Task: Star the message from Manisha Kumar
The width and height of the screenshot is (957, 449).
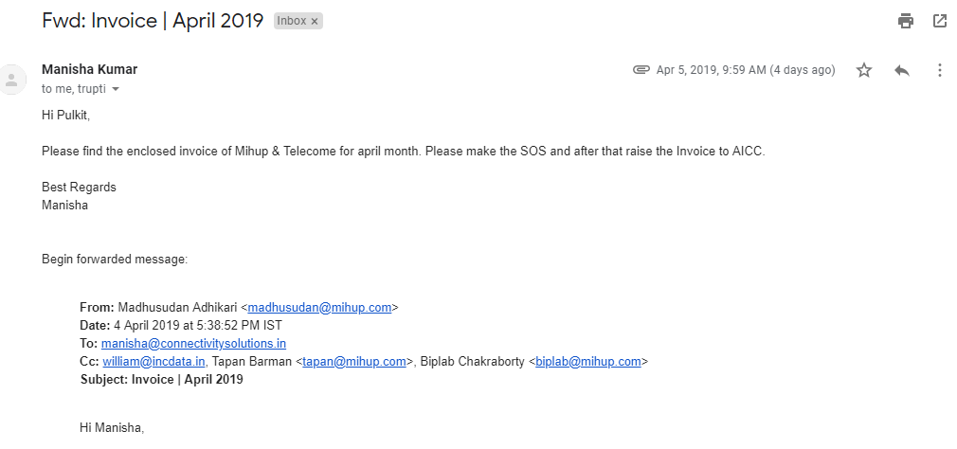Action: click(x=864, y=70)
